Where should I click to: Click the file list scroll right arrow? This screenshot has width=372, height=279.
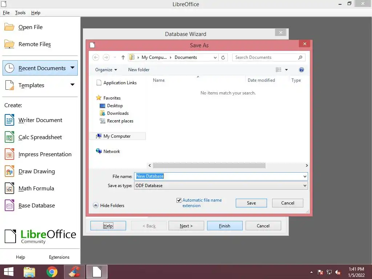click(307, 165)
